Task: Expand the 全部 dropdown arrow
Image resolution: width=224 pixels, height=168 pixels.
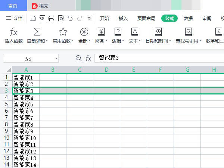Action: (90, 41)
